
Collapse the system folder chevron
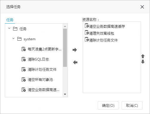click(13, 38)
